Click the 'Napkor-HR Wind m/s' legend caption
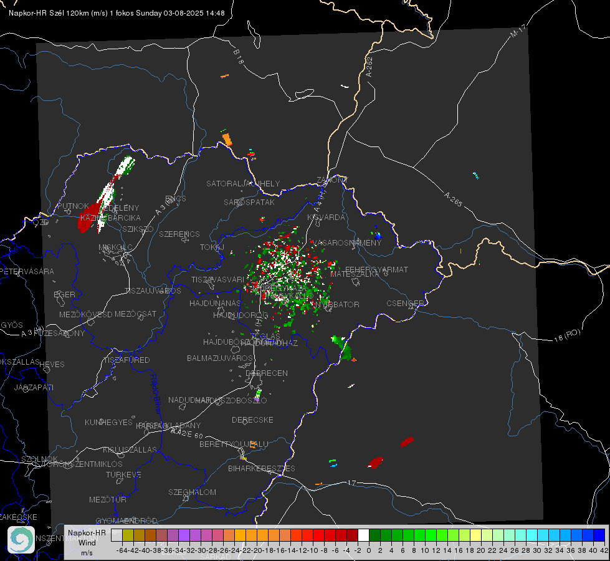The height and width of the screenshot is (561, 610). coord(87,543)
